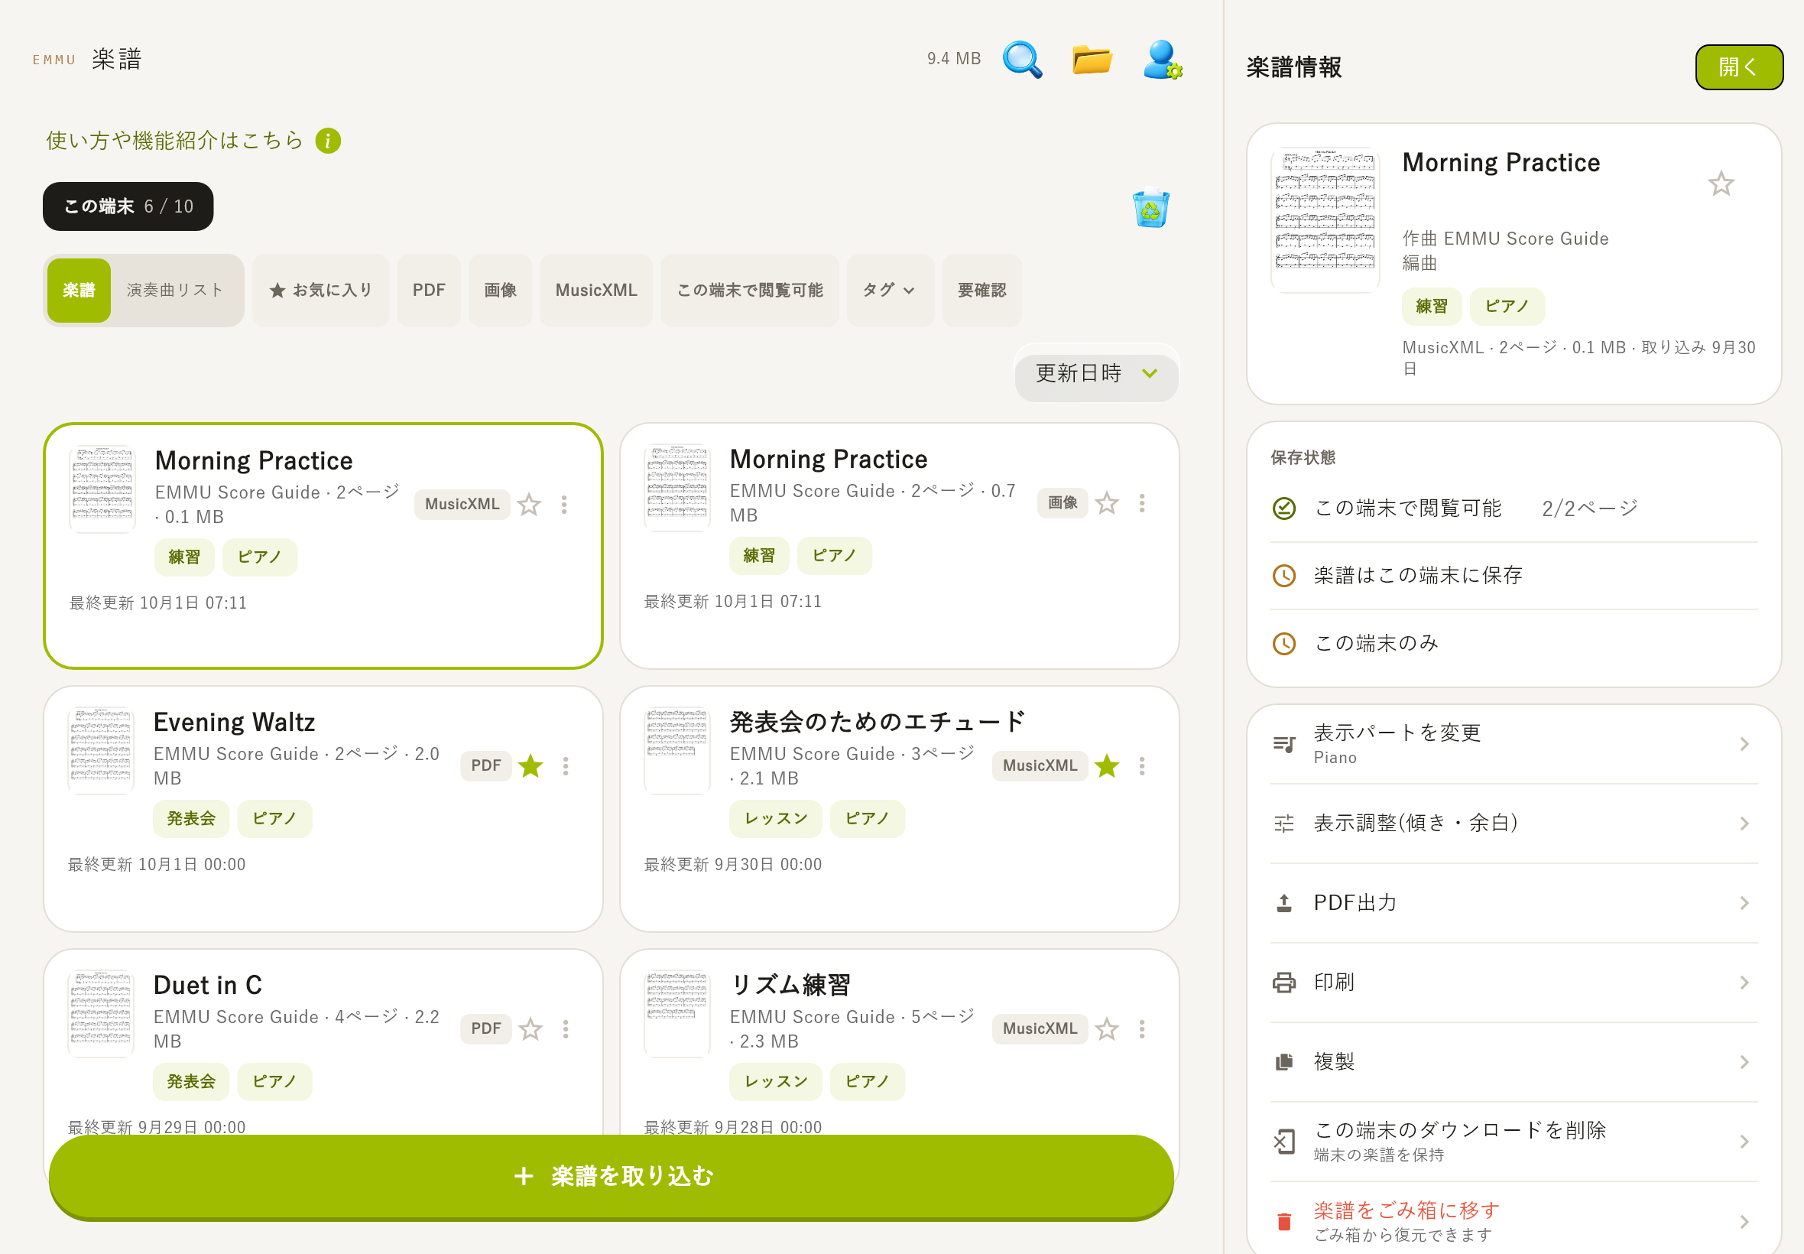Open the 更新日時 sort dropdown
Viewport: 1804px width, 1254px height.
pyautogui.click(x=1095, y=373)
